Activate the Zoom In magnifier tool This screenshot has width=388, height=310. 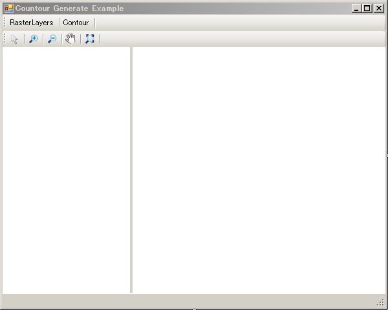(34, 39)
